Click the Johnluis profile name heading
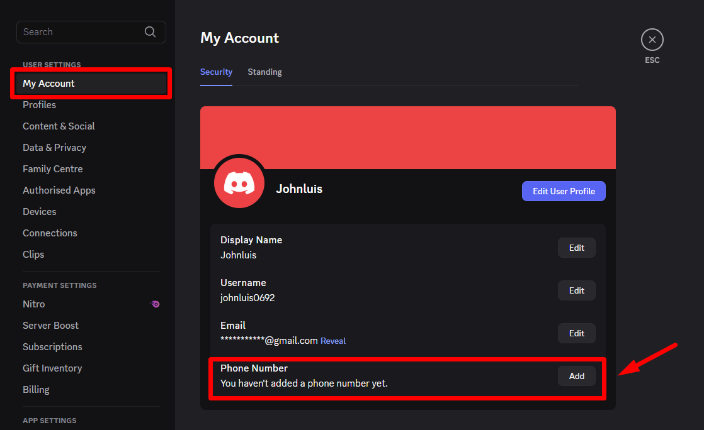This screenshot has width=704, height=430. 299,189
